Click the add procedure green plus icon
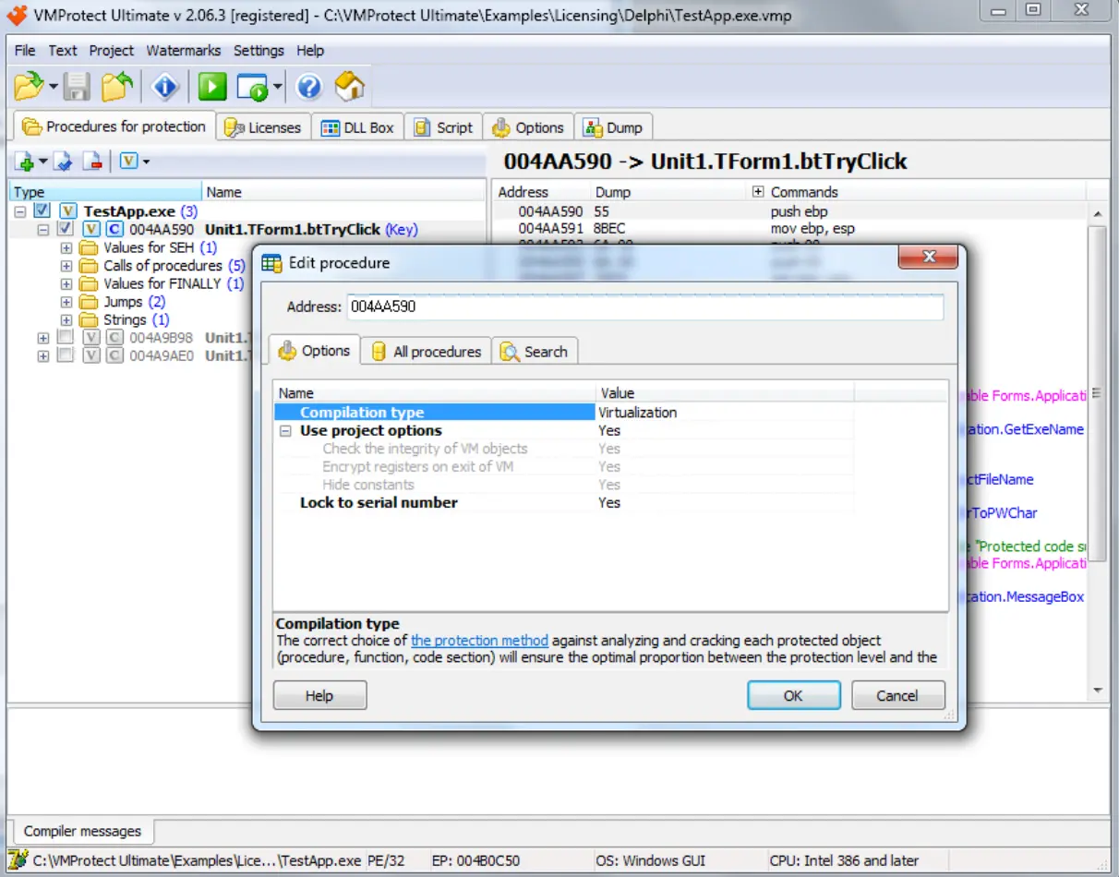Screen dimensions: 1119x877 tap(25, 162)
